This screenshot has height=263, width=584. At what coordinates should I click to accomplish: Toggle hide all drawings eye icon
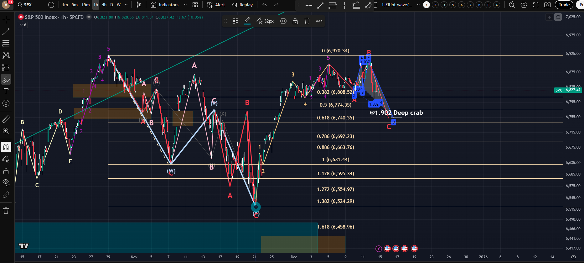6,182
